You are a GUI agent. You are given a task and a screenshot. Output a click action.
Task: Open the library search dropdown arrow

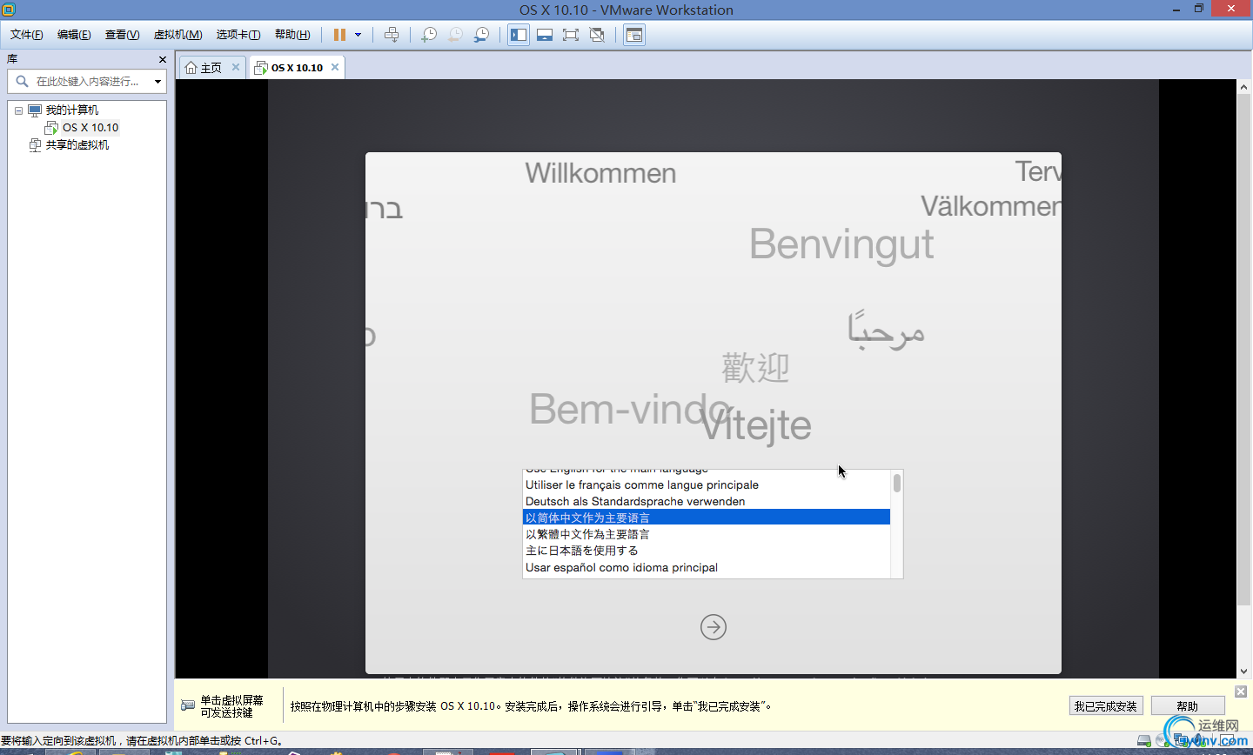pos(157,82)
